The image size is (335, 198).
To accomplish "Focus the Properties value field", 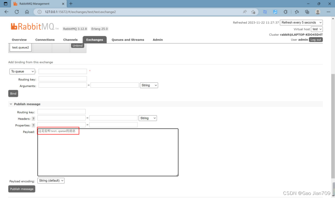I will pyautogui.click(x=113, y=125).
